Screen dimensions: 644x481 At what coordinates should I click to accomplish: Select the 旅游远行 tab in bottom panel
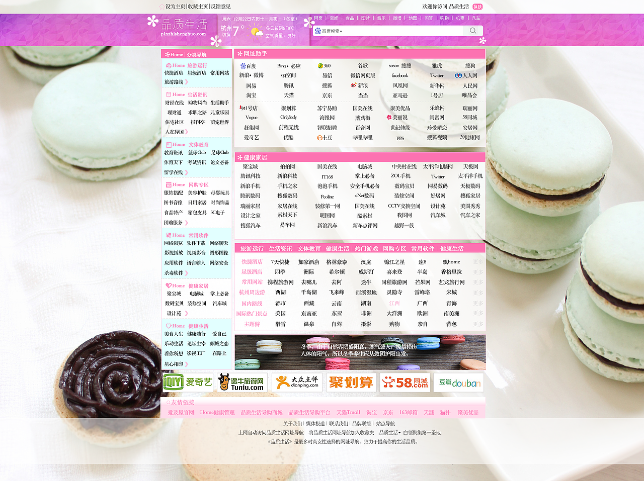[x=252, y=248]
